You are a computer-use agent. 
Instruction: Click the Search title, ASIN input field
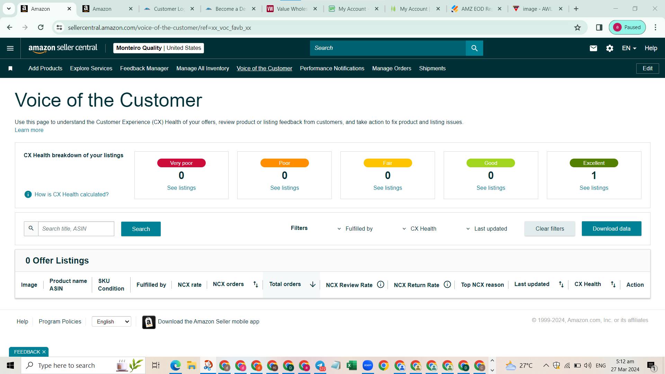click(x=76, y=229)
